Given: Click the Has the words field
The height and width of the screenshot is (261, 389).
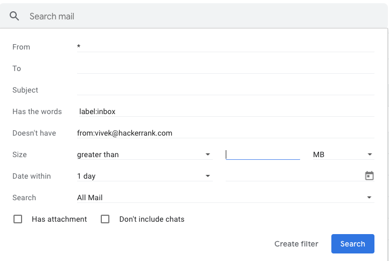Looking at the screenshot, I should pos(226,111).
